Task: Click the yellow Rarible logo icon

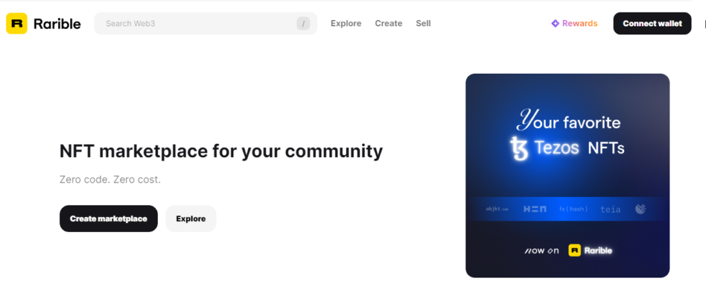Action: click(17, 23)
